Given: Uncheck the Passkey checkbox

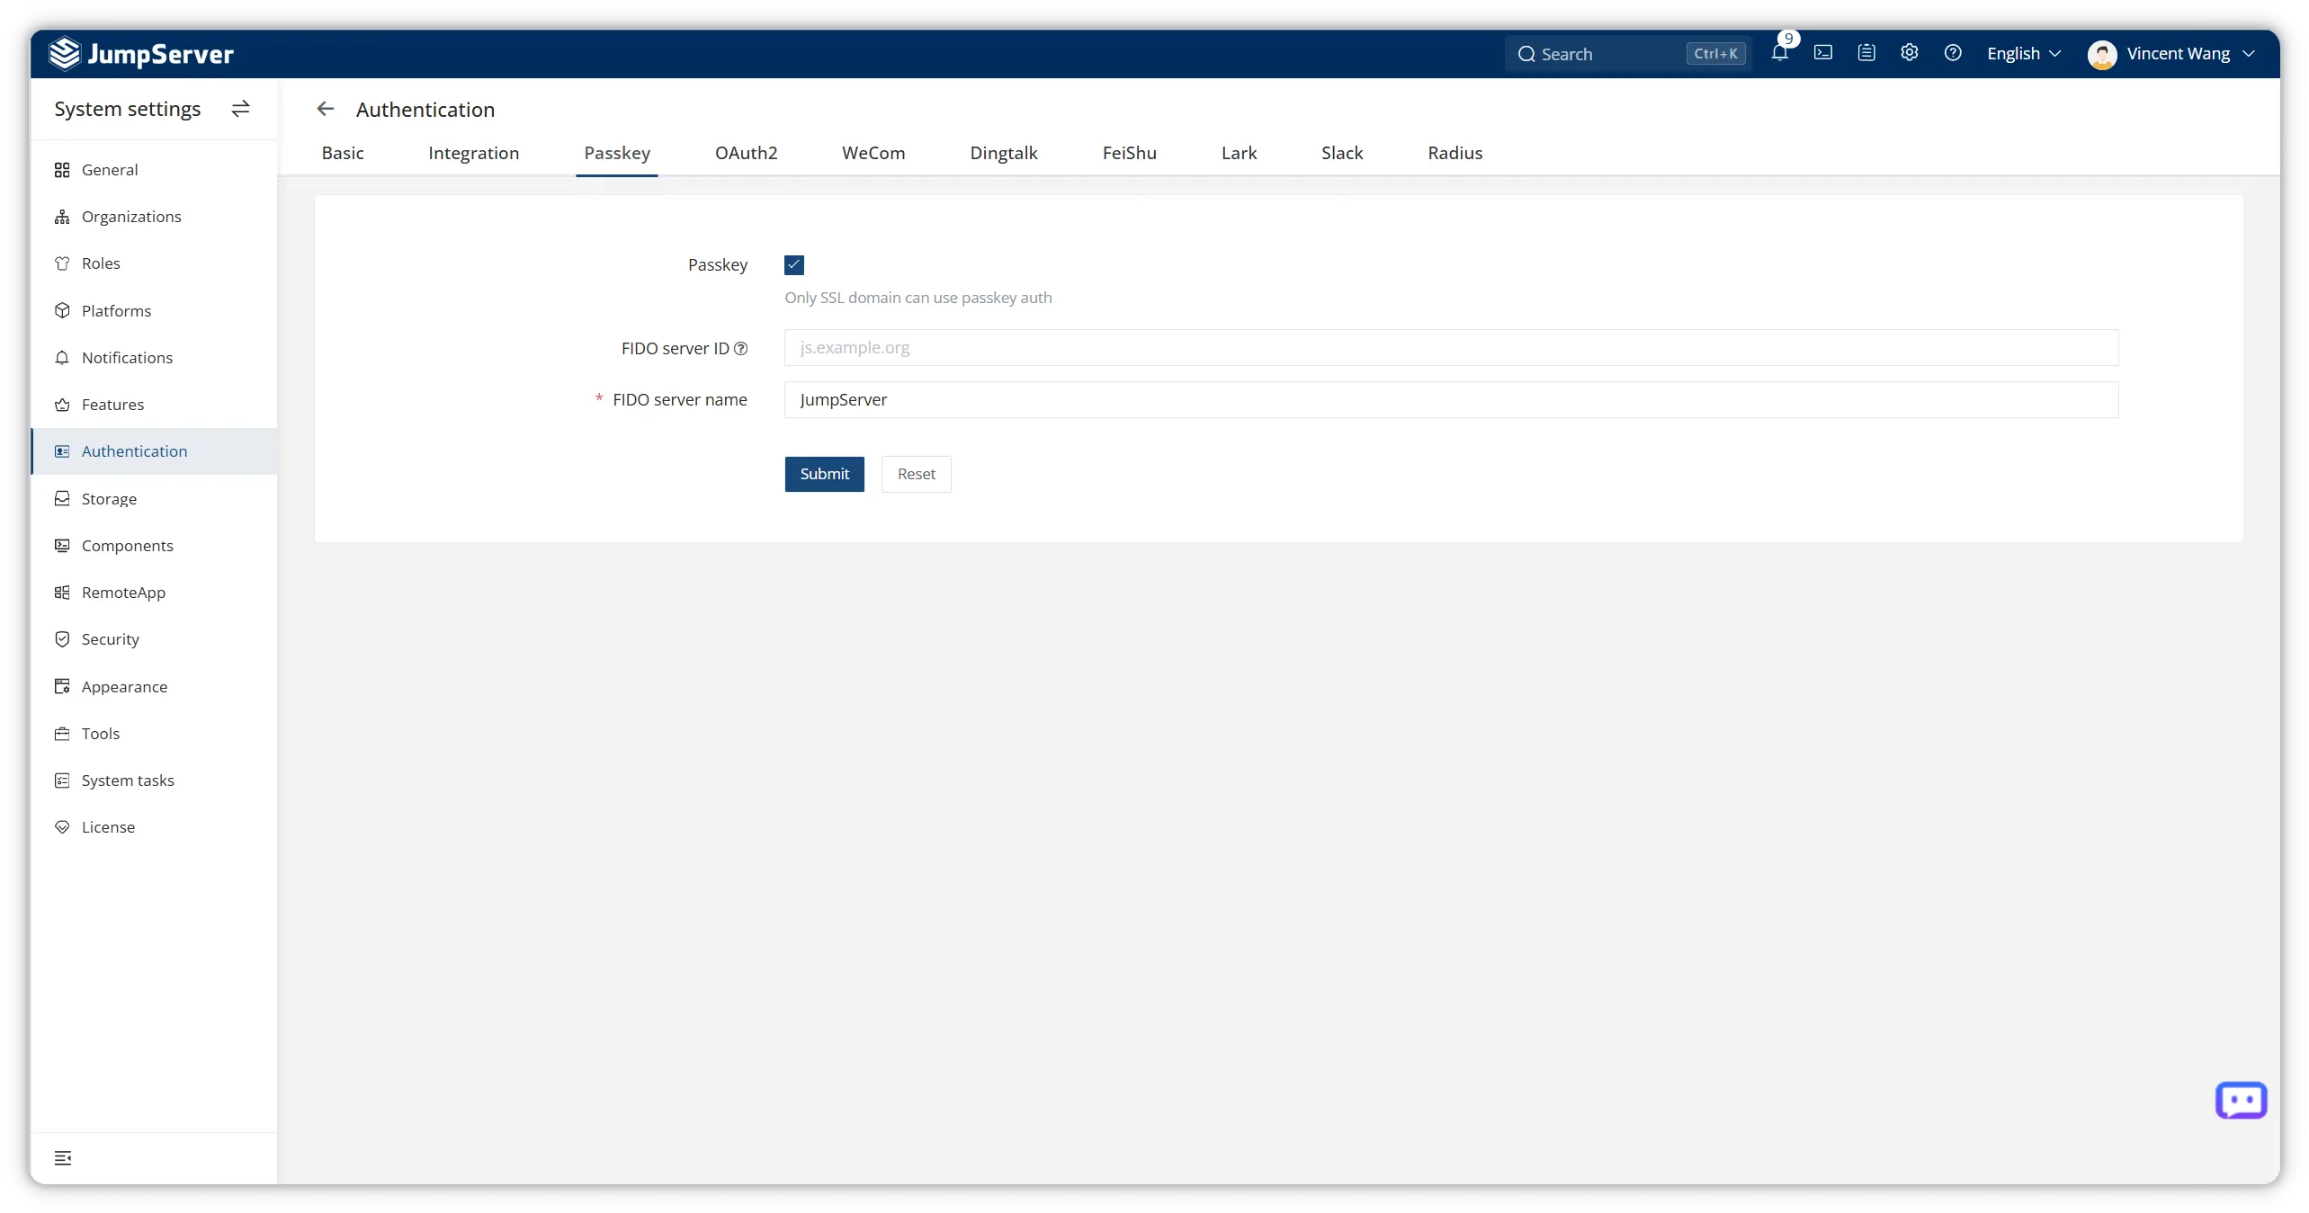Looking at the screenshot, I should point(794,265).
